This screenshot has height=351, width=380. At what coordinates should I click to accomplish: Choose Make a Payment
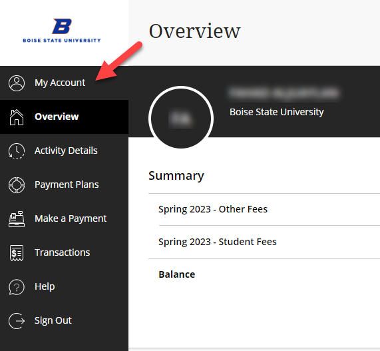(65, 219)
